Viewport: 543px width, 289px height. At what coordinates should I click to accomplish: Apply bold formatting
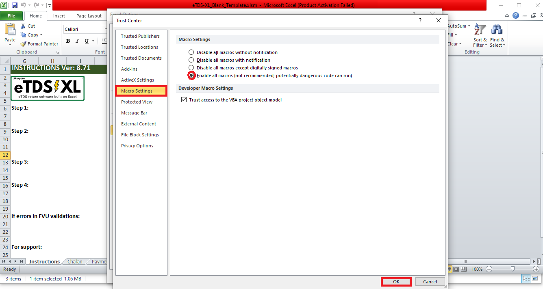click(x=68, y=41)
